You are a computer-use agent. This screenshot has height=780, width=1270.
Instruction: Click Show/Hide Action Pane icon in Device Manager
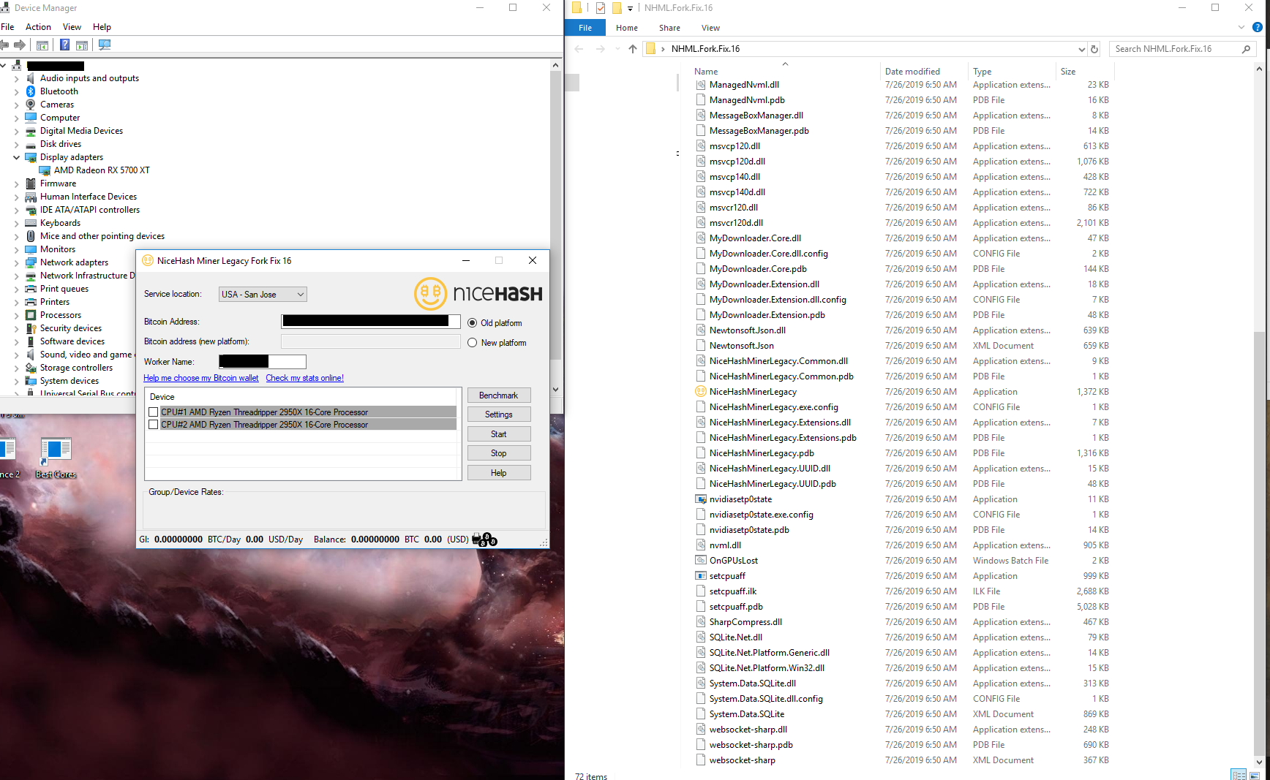click(82, 45)
